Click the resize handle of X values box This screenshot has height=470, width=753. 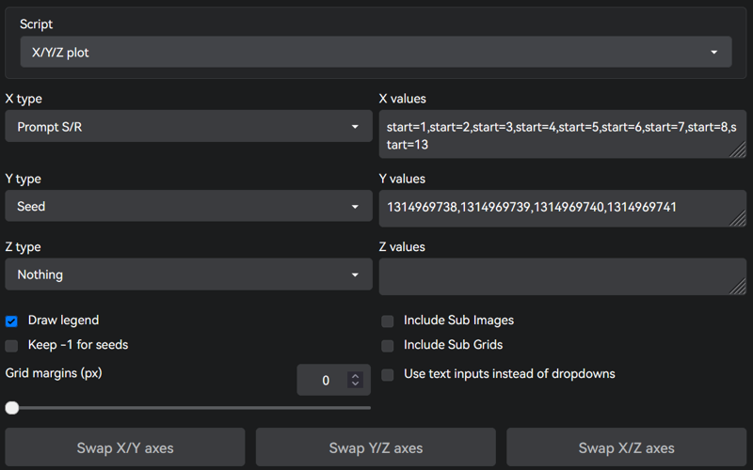pyautogui.click(x=739, y=149)
